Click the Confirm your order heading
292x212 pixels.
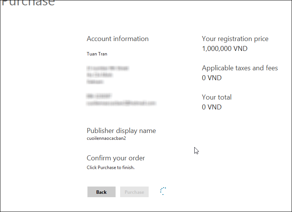[116, 158]
